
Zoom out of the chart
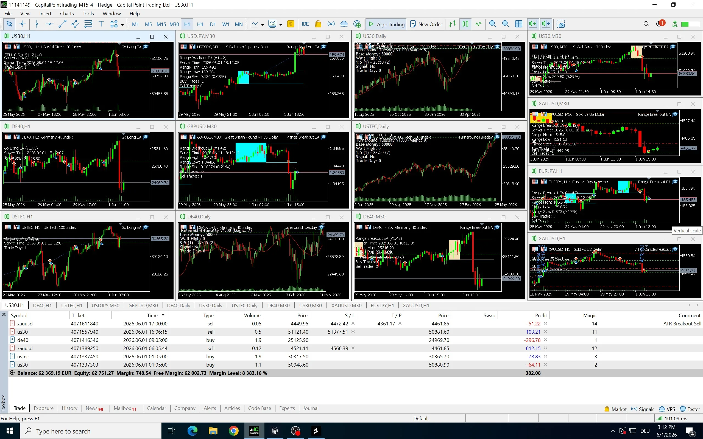point(506,24)
